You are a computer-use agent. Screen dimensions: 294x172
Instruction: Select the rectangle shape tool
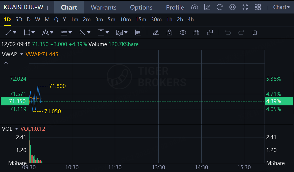click(x=27, y=33)
